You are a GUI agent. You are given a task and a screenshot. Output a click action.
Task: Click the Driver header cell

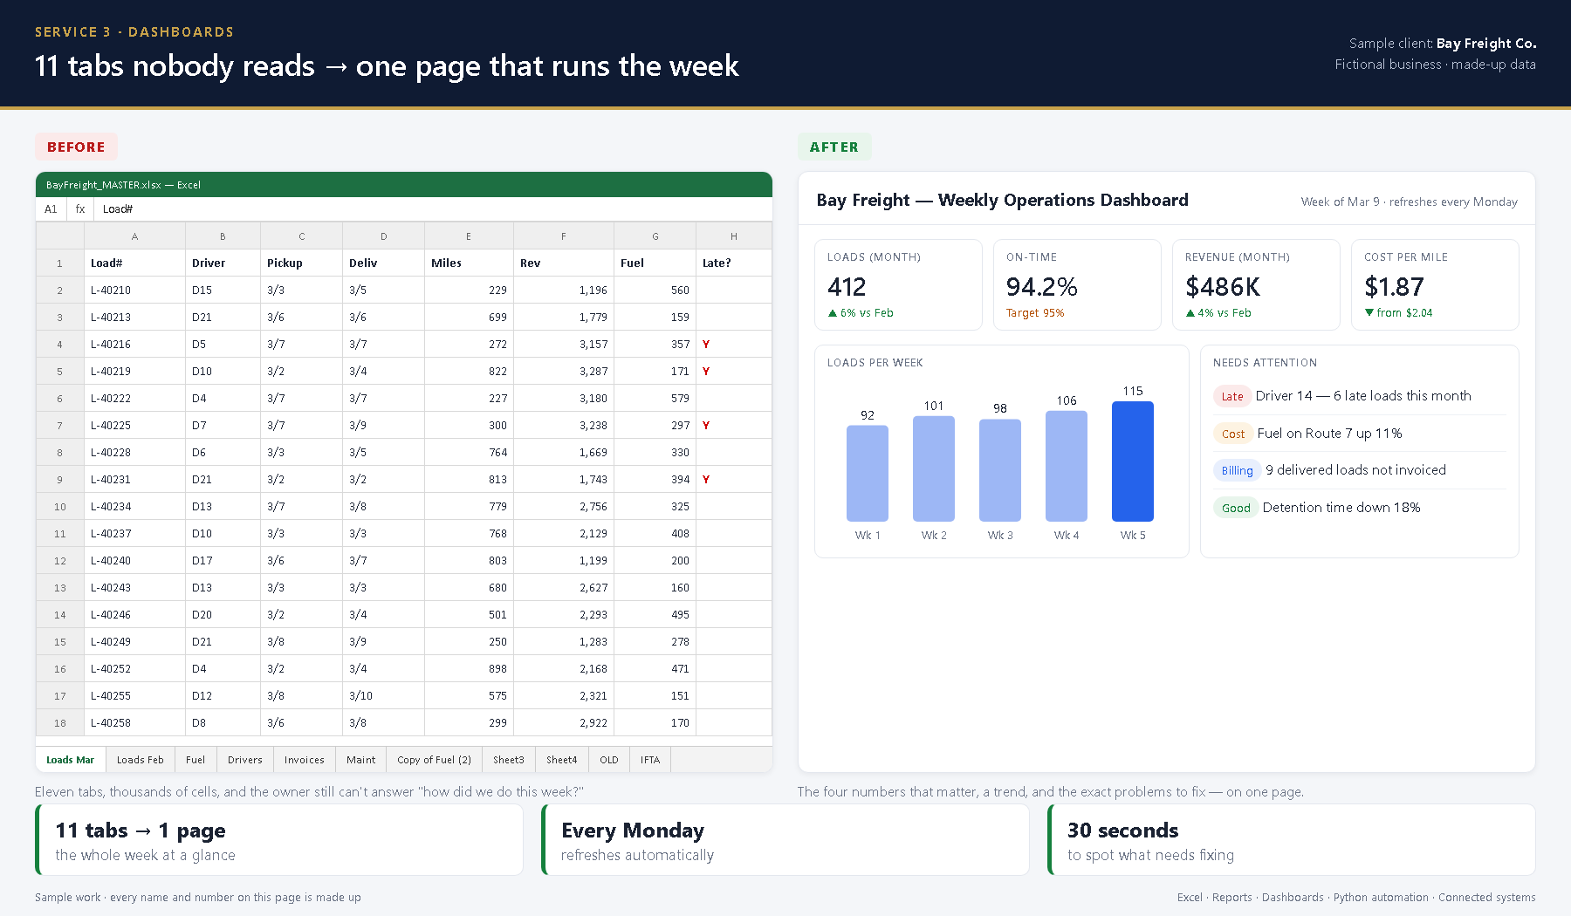tap(223, 263)
